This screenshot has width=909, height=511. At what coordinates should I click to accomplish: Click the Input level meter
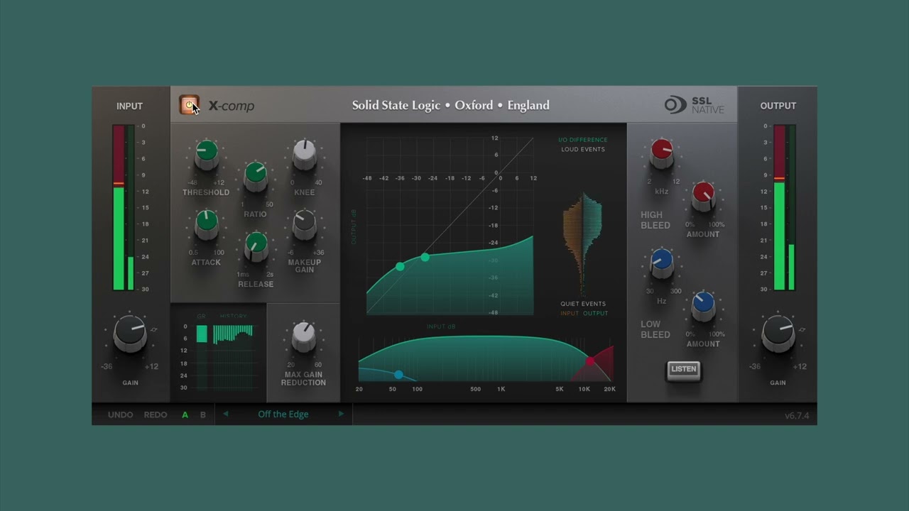pyautogui.click(x=124, y=207)
